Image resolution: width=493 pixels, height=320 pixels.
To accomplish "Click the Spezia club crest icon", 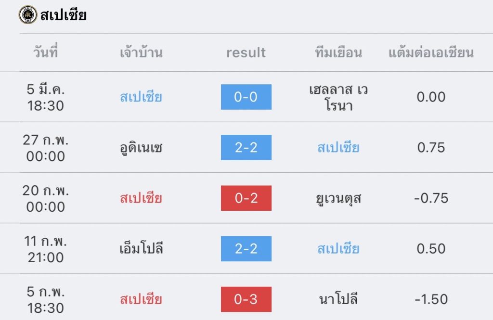I will (28, 15).
